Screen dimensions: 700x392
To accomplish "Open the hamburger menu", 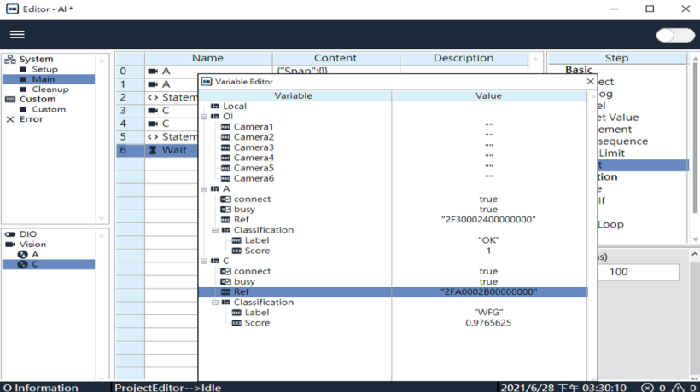I will [x=17, y=34].
